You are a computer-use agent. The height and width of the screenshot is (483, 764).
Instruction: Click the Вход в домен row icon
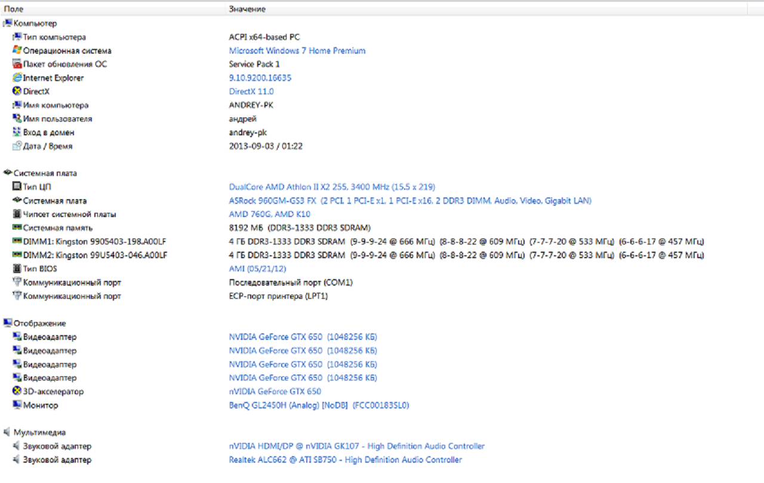coord(17,132)
